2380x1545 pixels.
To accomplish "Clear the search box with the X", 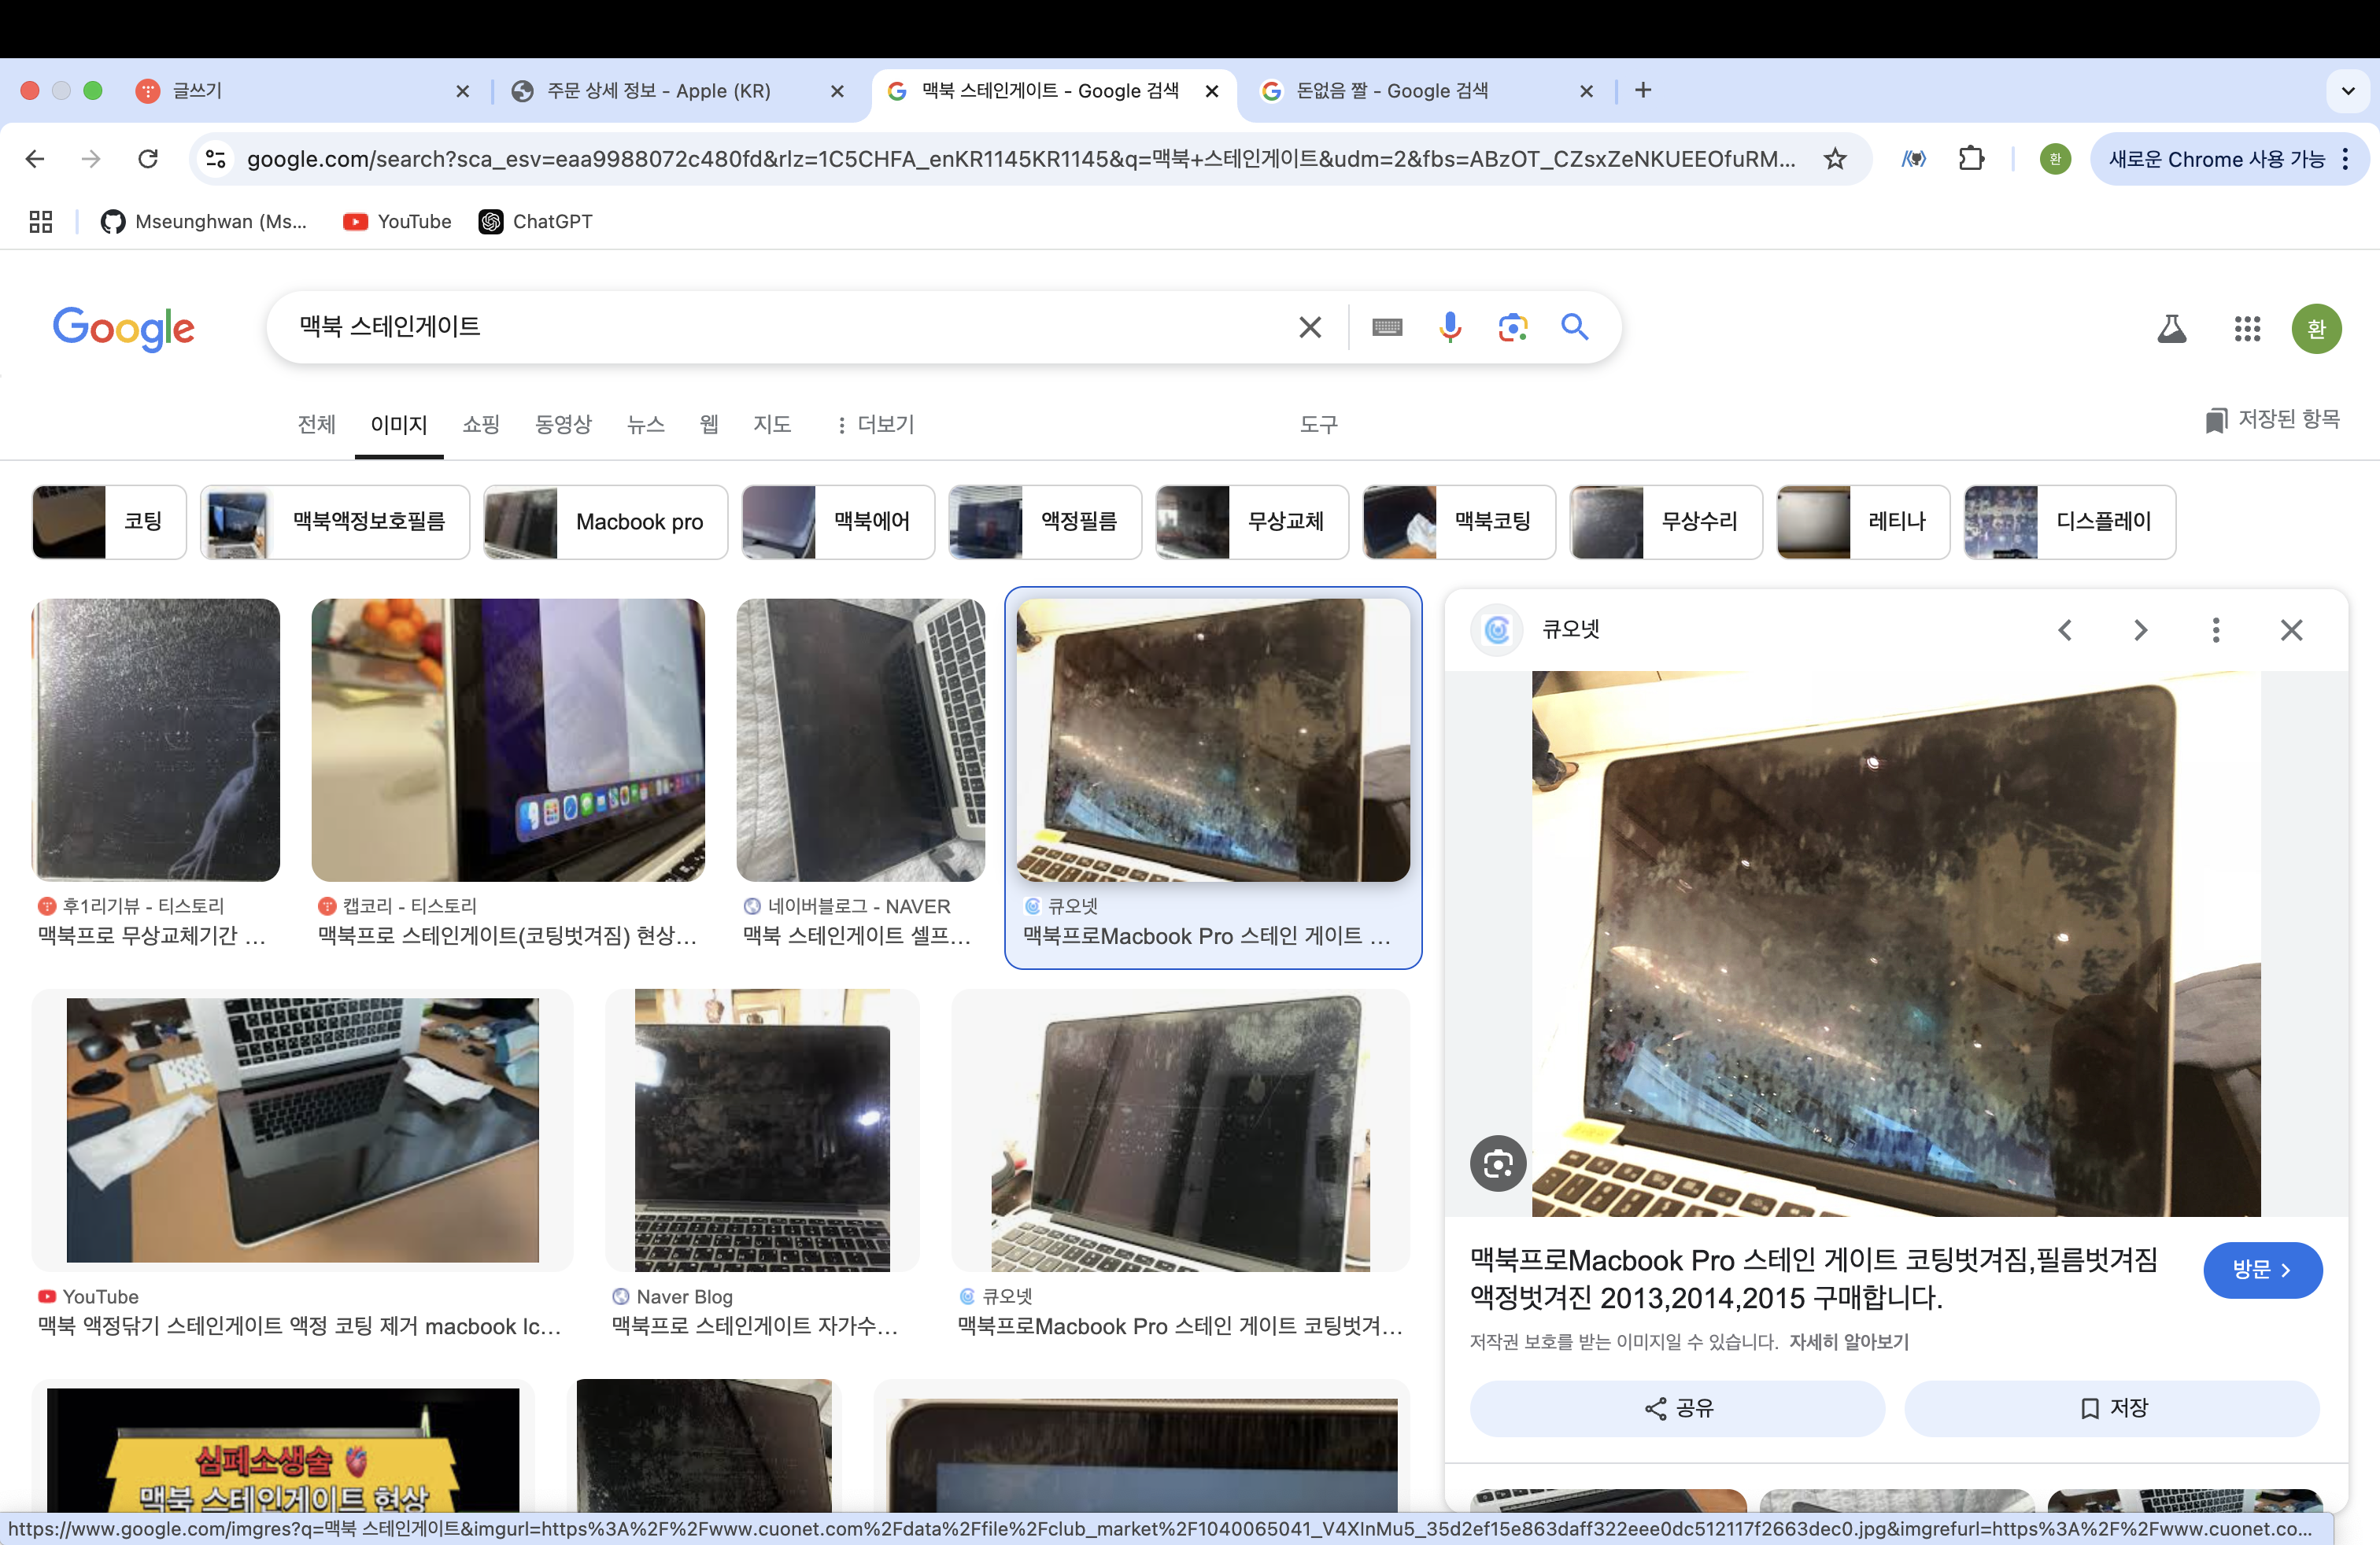I will coord(1310,326).
